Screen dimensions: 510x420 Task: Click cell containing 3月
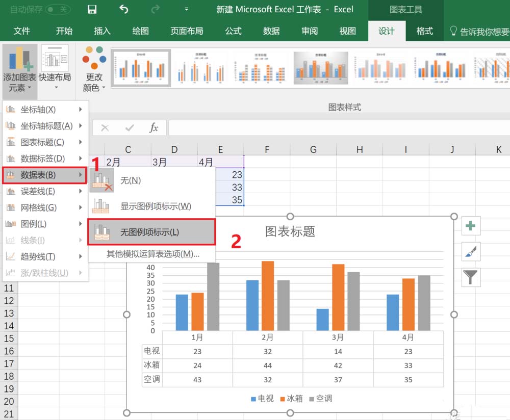click(174, 162)
